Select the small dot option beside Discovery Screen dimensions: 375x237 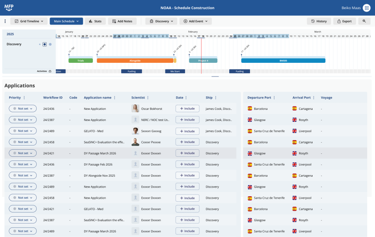[x=40, y=44]
